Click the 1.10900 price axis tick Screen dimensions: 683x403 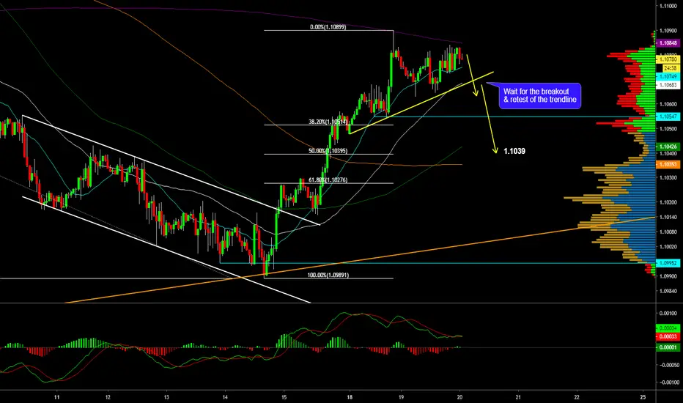pos(668,31)
